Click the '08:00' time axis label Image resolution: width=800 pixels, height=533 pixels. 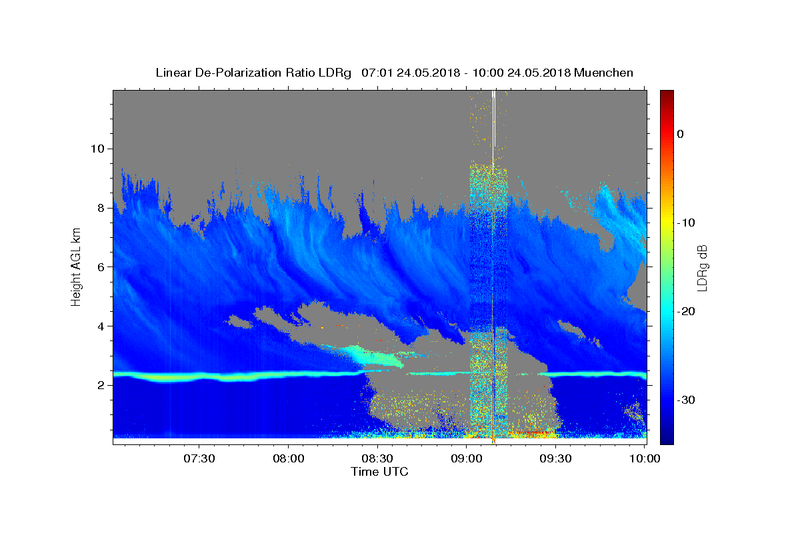(x=289, y=458)
